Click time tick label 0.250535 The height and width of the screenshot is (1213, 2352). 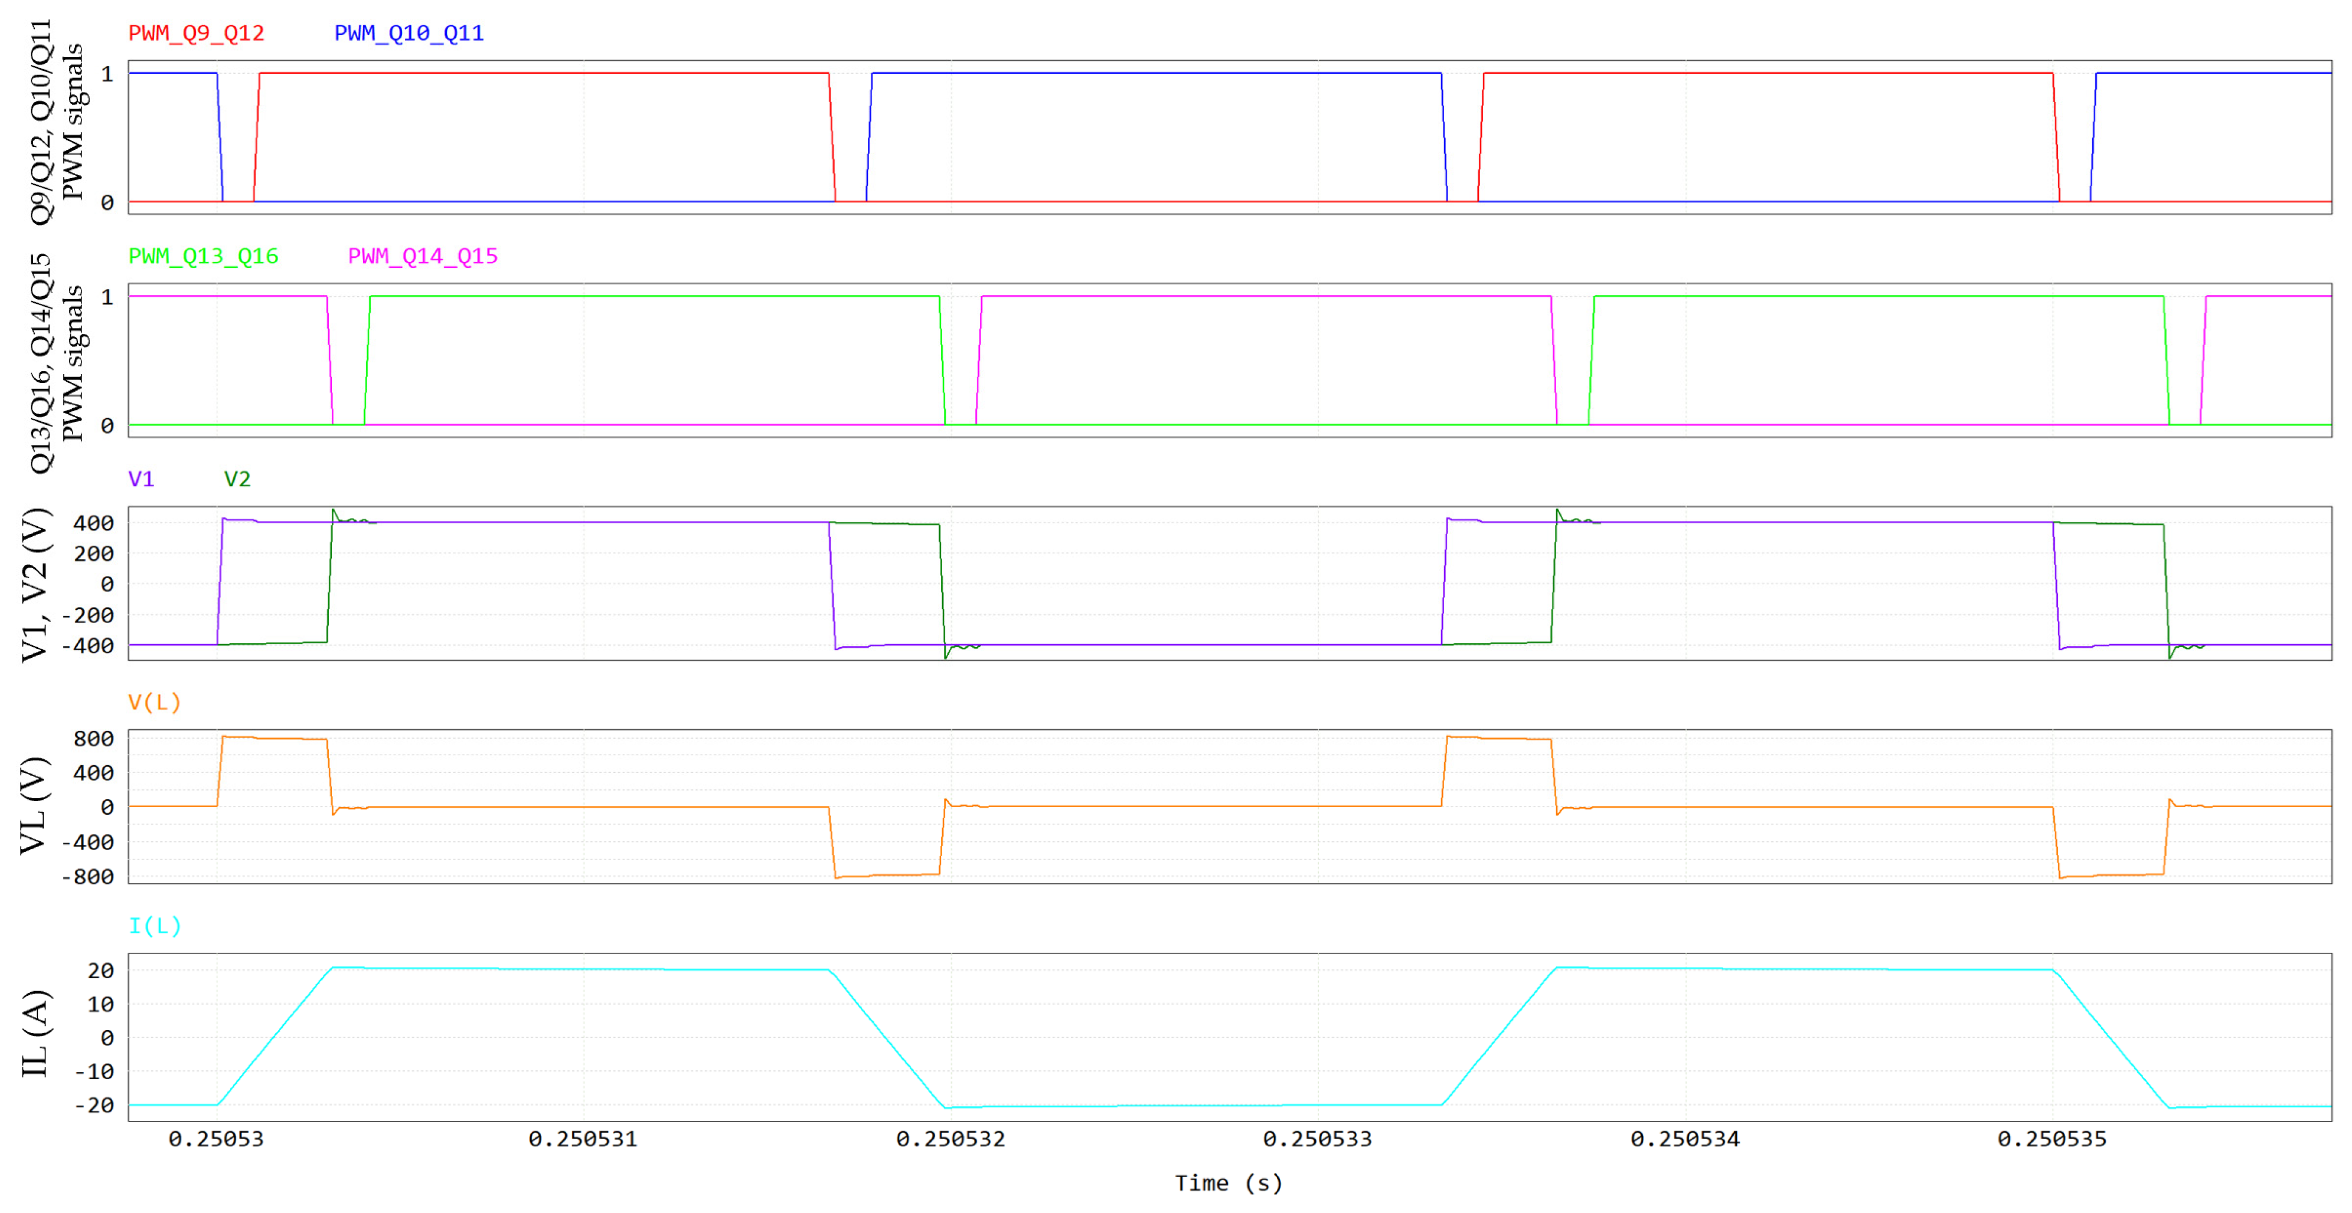coord(2052,1139)
